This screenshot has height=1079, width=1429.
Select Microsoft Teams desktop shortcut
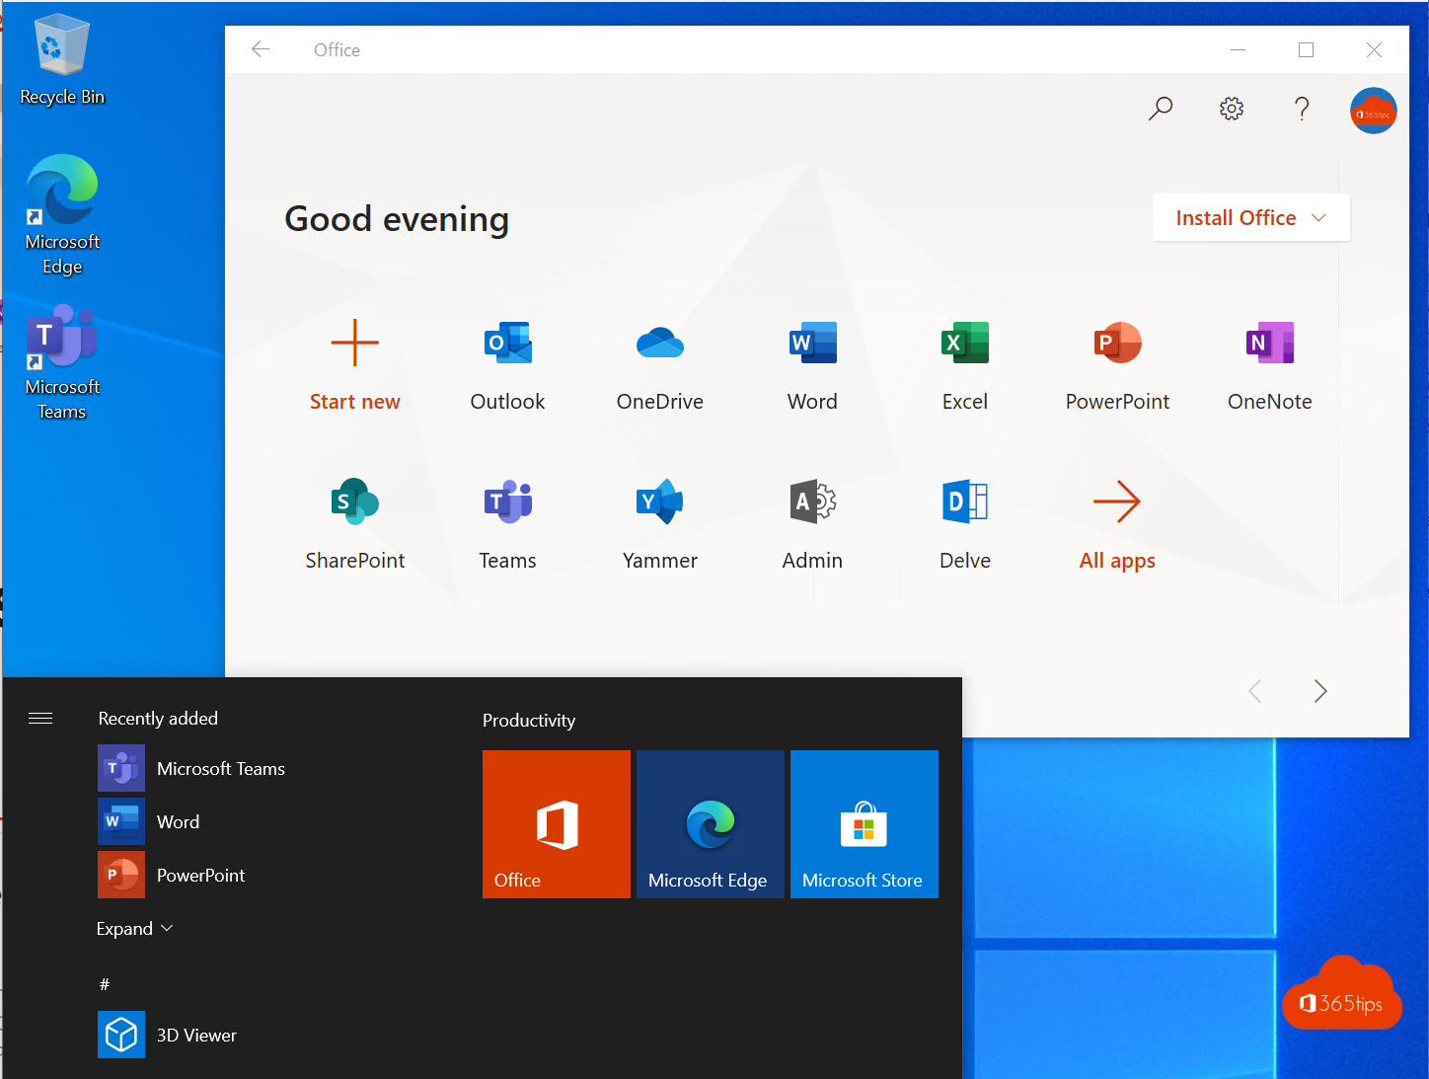(62, 362)
